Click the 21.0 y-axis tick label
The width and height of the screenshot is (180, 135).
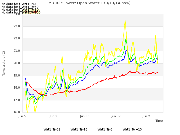pos(17,51)
